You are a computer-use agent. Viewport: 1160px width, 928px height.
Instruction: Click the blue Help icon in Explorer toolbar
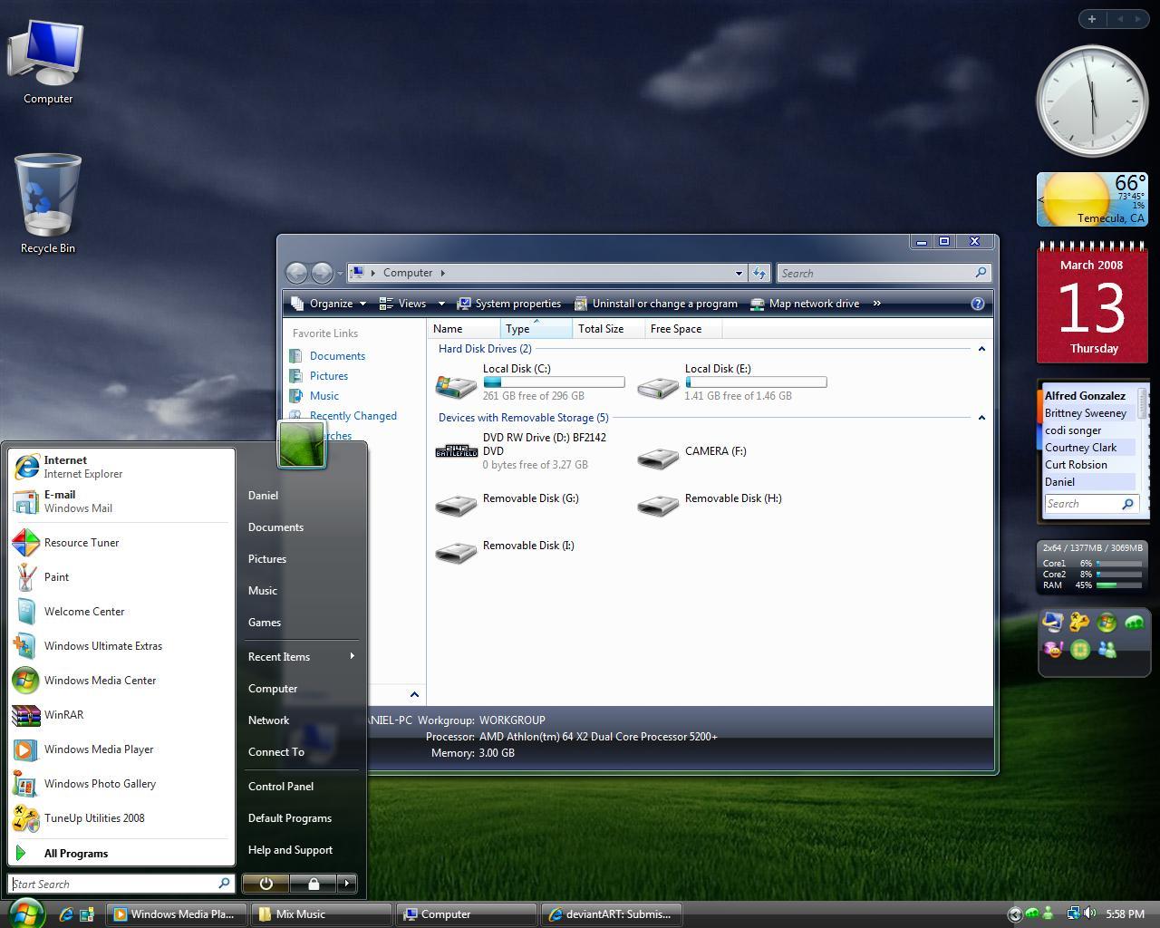coord(977,304)
